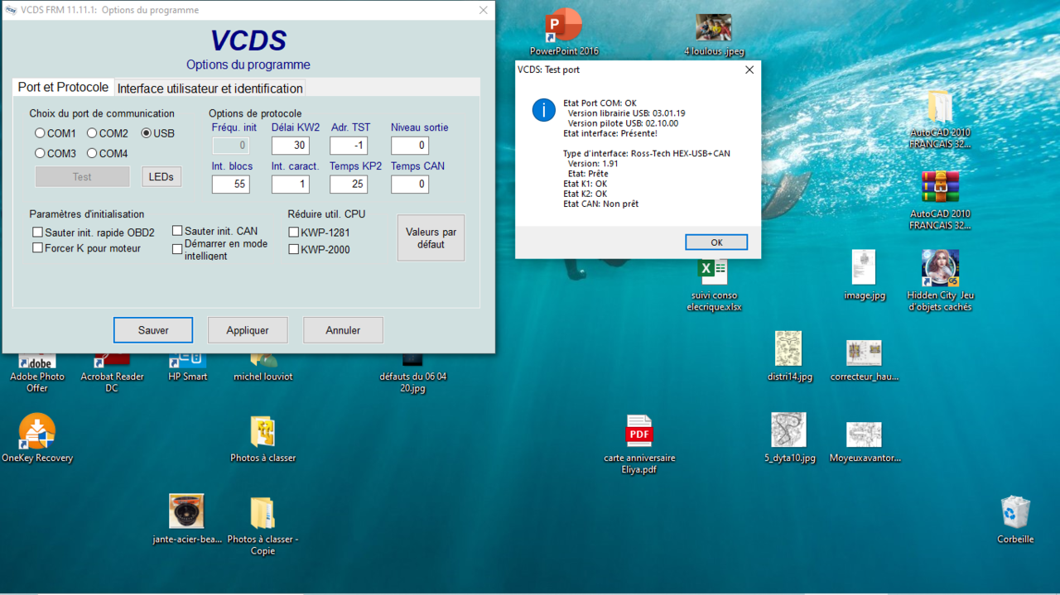Click OK in the Test port dialog

coord(716,242)
